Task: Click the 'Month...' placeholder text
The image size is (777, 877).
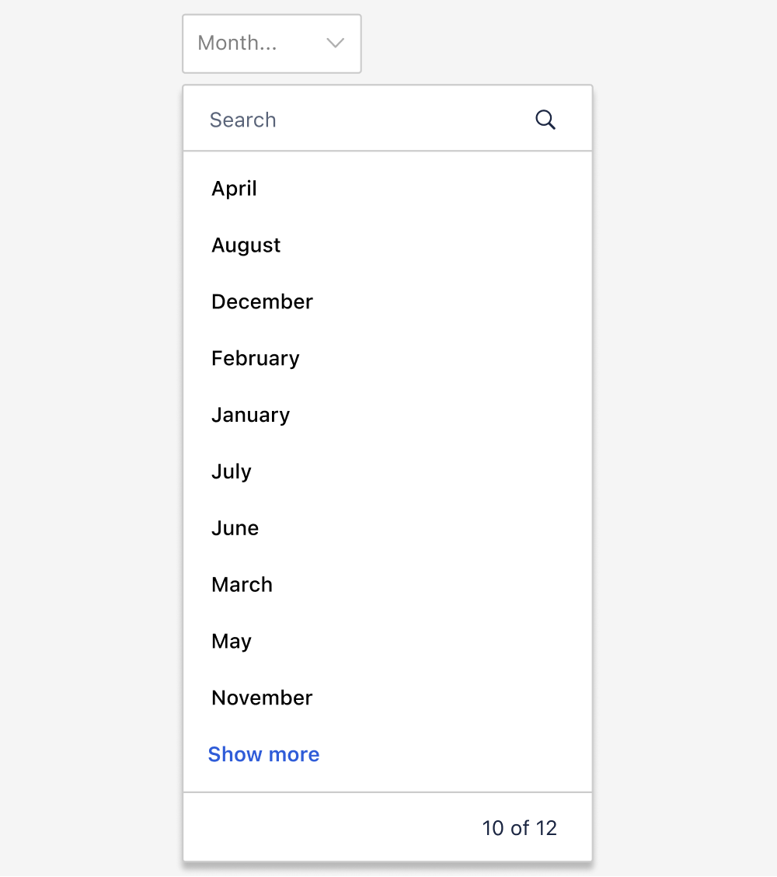Action: tap(237, 44)
